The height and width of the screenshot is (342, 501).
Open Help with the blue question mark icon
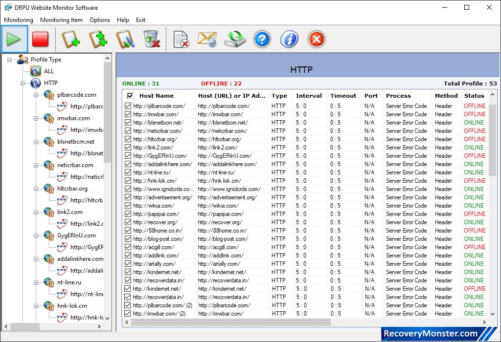(262, 39)
